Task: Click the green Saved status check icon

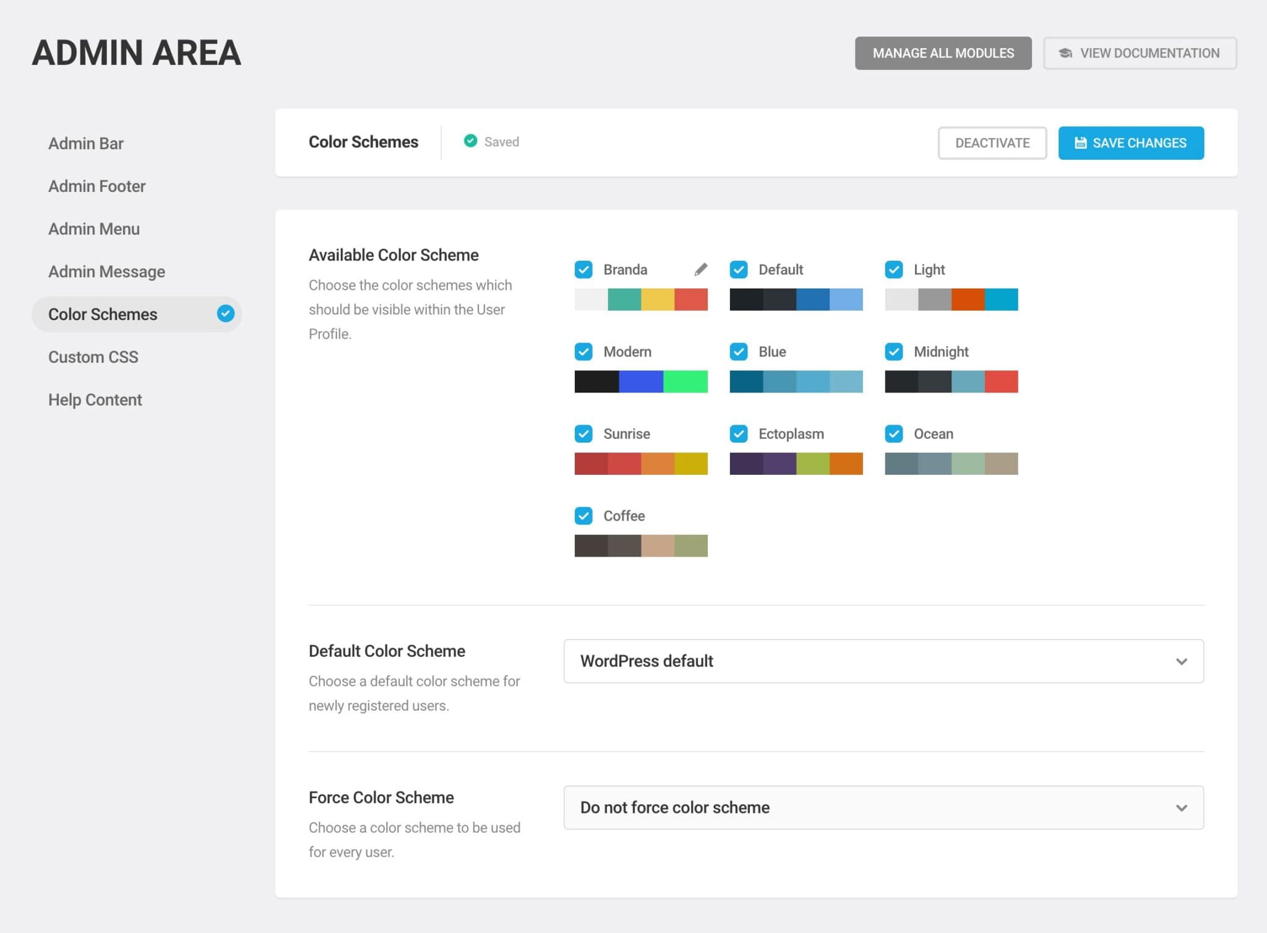Action: click(x=470, y=141)
